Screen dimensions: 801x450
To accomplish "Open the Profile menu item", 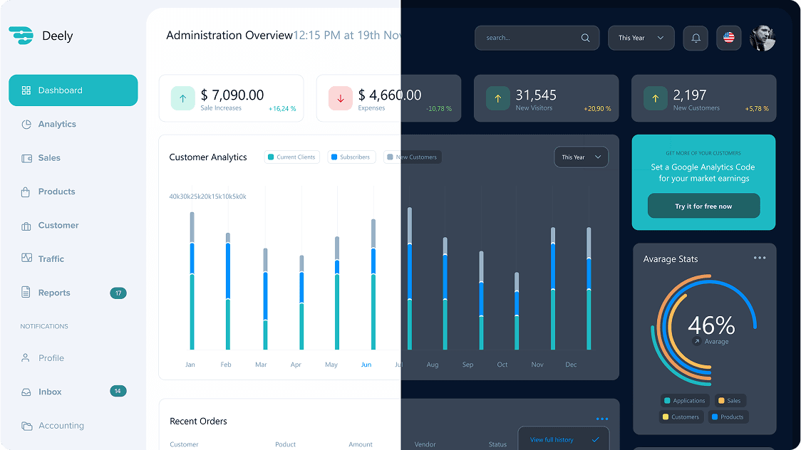I will (51, 357).
